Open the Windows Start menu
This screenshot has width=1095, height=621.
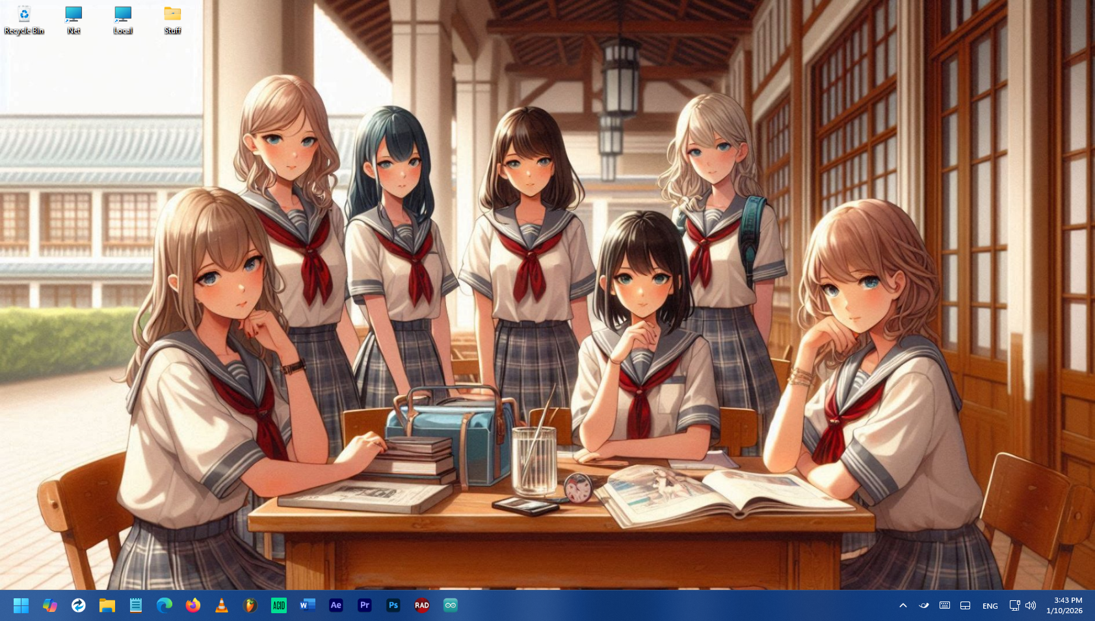(x=21, y=605)
